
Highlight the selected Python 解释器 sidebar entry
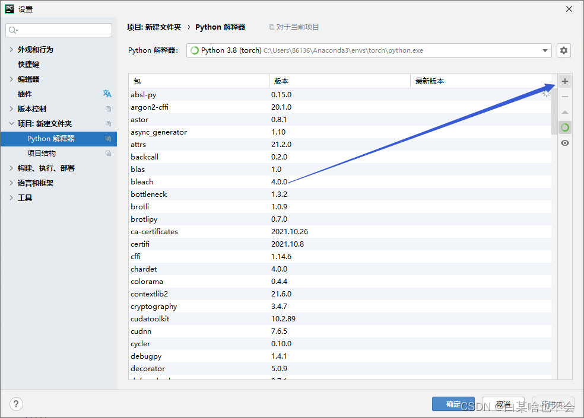click(58, 138)
